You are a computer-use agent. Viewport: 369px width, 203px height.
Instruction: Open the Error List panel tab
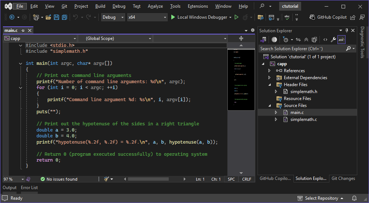29,188
